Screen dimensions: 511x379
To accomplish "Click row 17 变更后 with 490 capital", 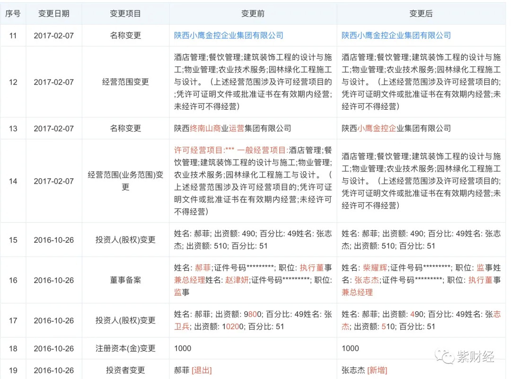I will pos(421,321).
